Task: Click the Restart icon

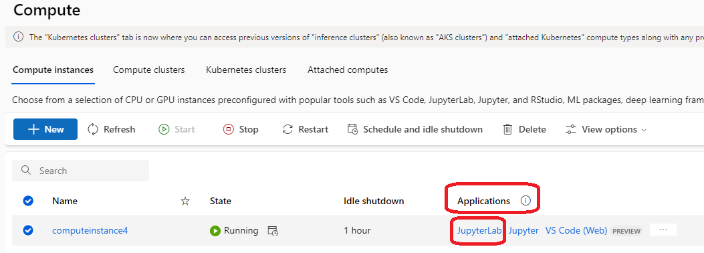Action: pos(287,129)
